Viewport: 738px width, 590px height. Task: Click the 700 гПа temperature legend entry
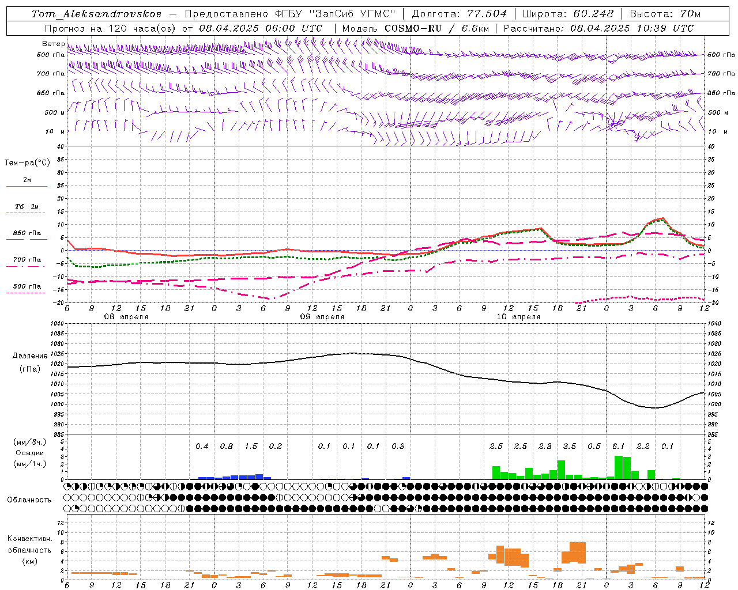27,260
